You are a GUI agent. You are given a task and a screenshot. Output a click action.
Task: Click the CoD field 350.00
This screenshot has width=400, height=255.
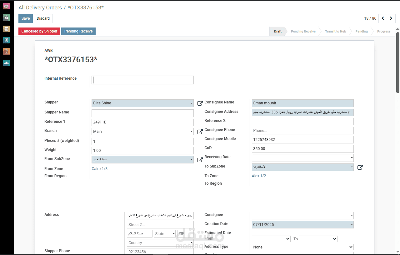coord(302,149)
